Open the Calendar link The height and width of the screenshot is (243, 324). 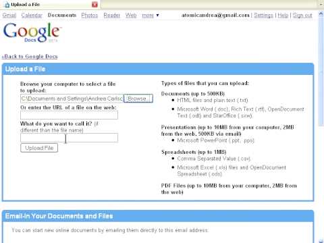[x=32, y=16]
